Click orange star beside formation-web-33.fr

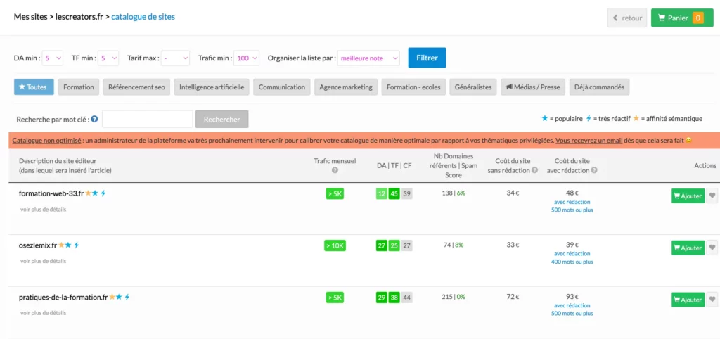click(x=88, y=193)
